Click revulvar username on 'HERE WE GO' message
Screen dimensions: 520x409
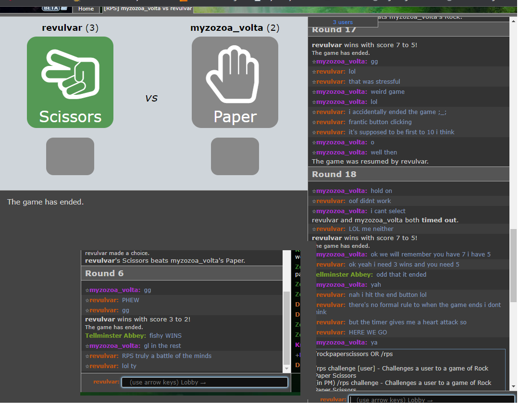tap(331, 332)
